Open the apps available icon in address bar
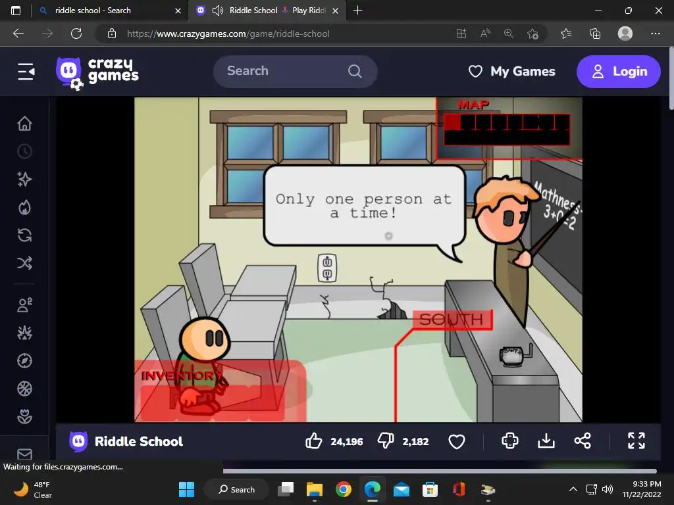 tap(461, 34)
